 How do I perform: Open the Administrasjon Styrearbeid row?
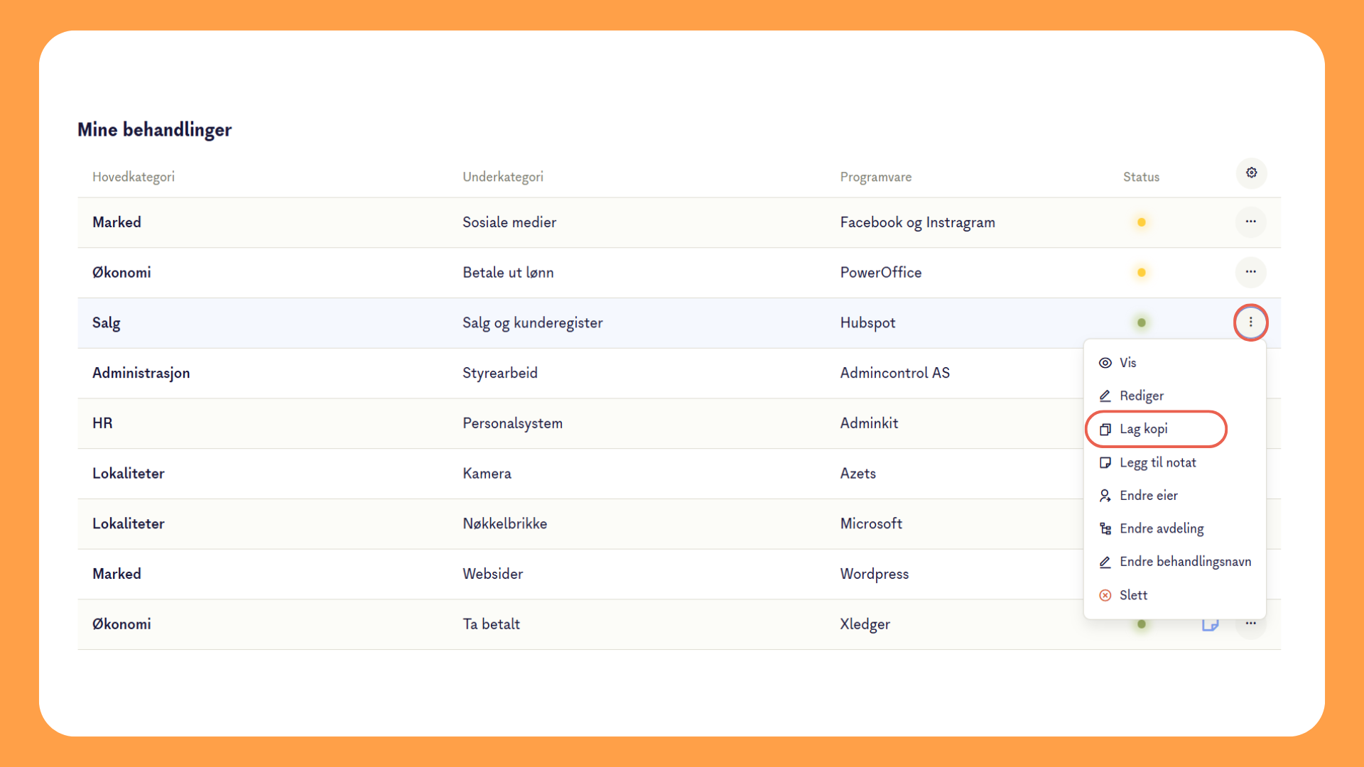[x=499, y=373]
